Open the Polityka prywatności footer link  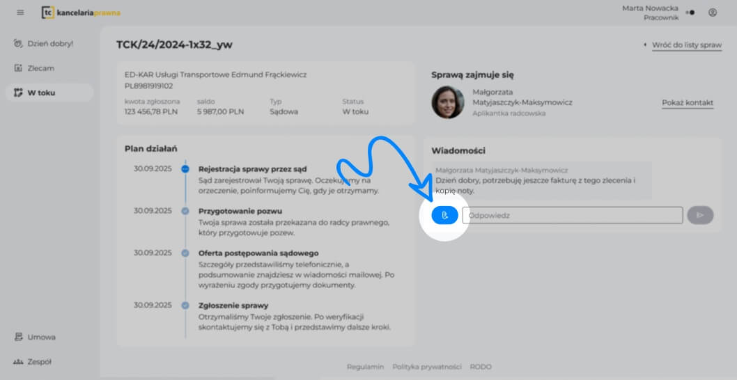[x=427, y=367]
